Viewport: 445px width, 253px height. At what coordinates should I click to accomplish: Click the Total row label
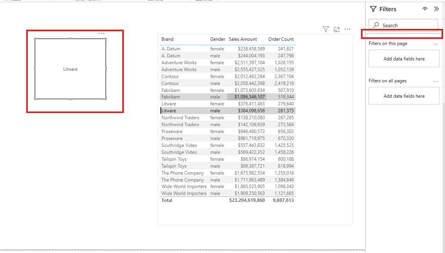(167, 200)
